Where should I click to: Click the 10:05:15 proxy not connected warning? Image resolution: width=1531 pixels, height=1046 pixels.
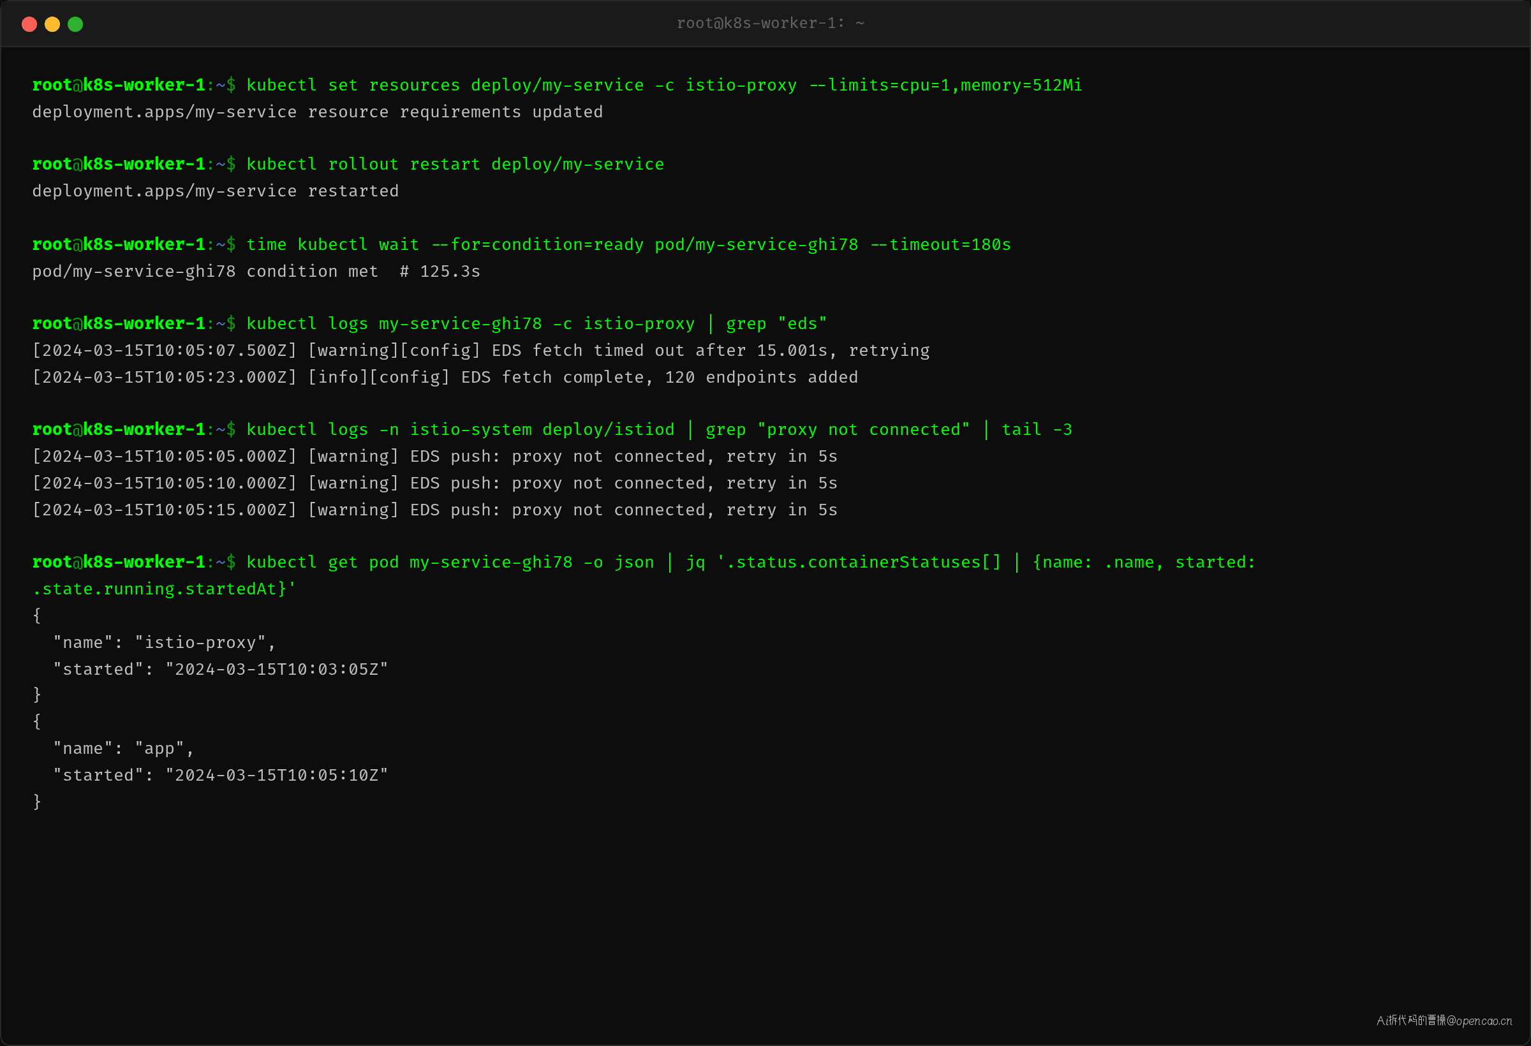tap(435, 510)
